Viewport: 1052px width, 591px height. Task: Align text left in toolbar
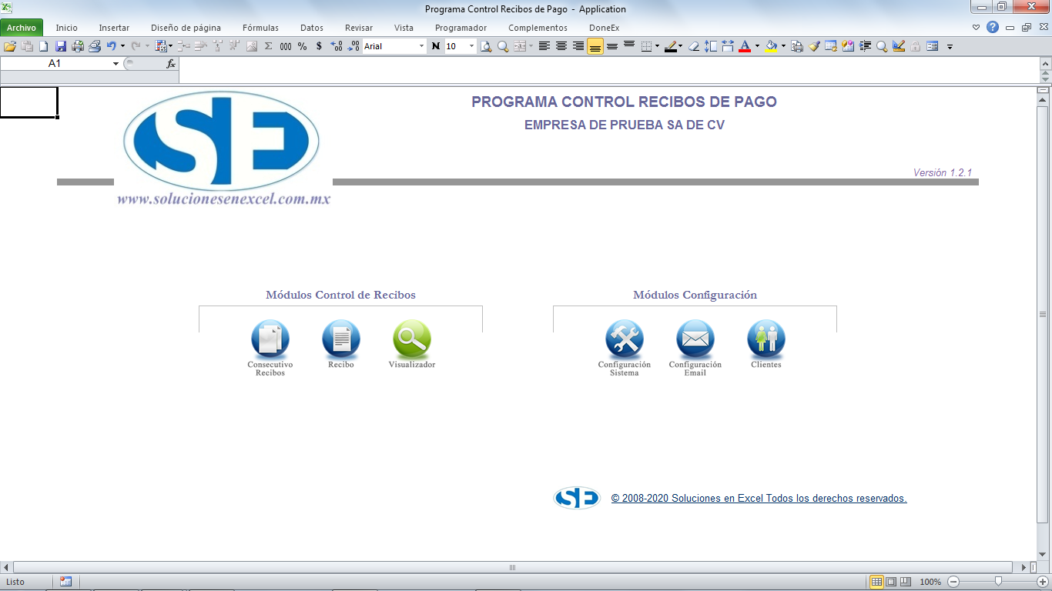coord(544,46)
